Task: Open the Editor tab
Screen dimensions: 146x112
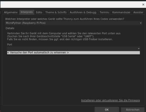Action: (39, 12)
